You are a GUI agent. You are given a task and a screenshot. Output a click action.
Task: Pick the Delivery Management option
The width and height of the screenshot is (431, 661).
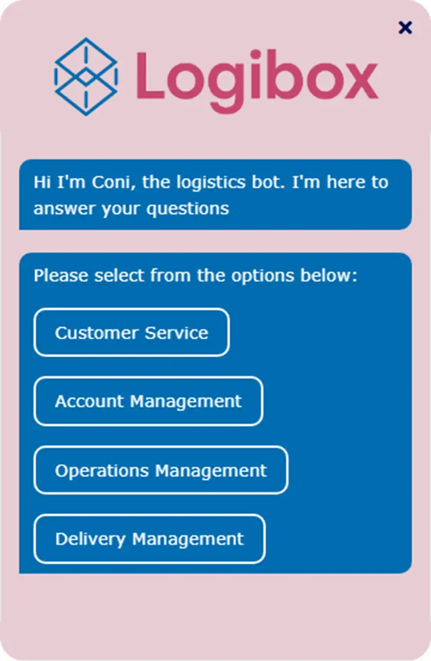tap(149, 539)
